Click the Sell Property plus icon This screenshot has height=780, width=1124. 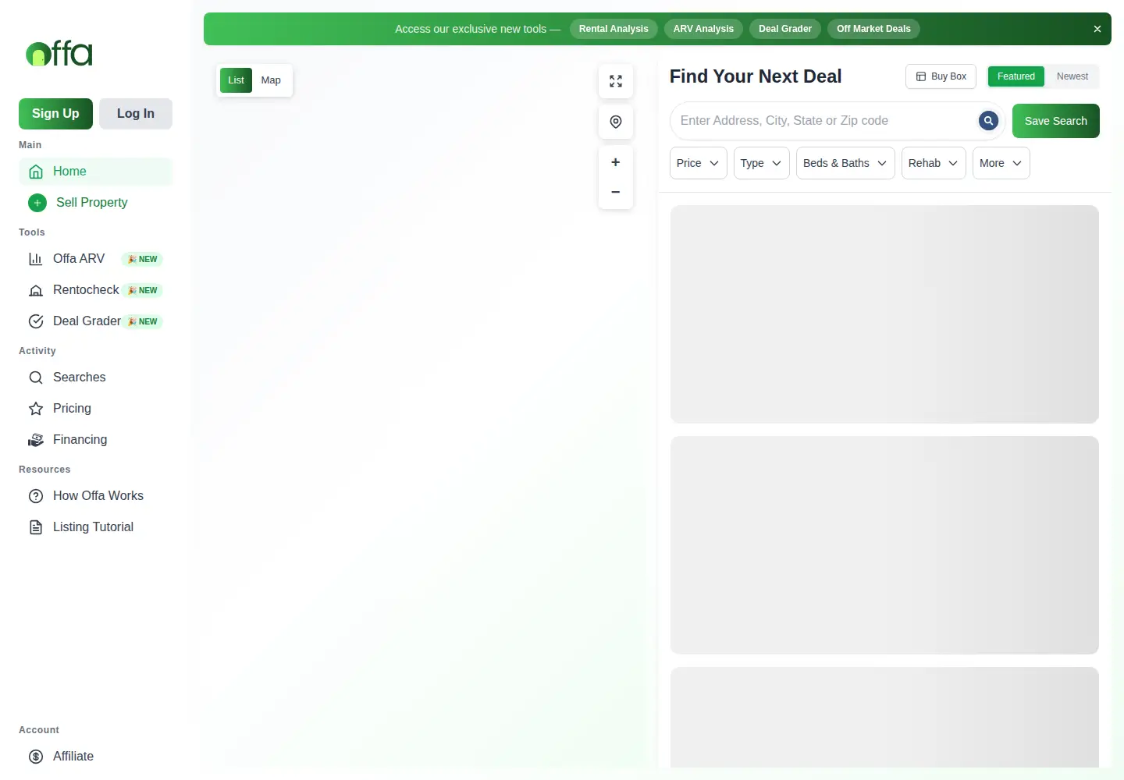37,203
